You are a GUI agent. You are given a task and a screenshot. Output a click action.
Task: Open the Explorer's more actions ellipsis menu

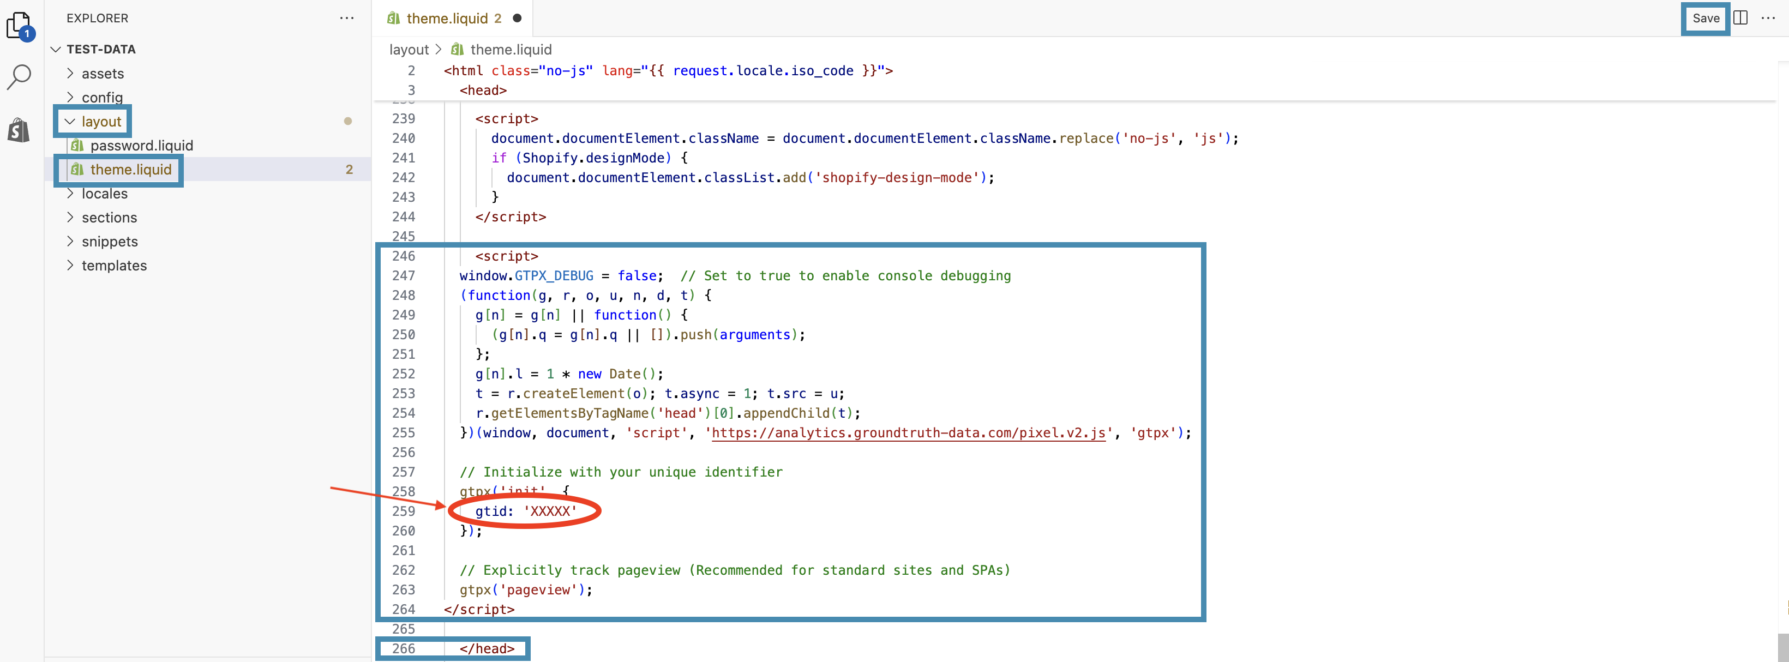click(x=346, y=18)
